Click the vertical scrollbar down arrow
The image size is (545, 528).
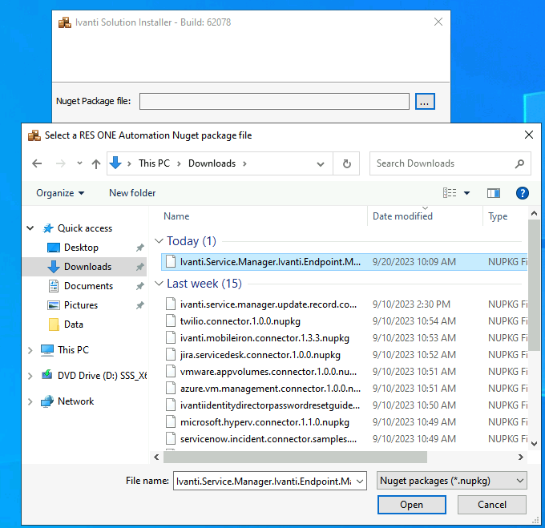coord(535,444)
